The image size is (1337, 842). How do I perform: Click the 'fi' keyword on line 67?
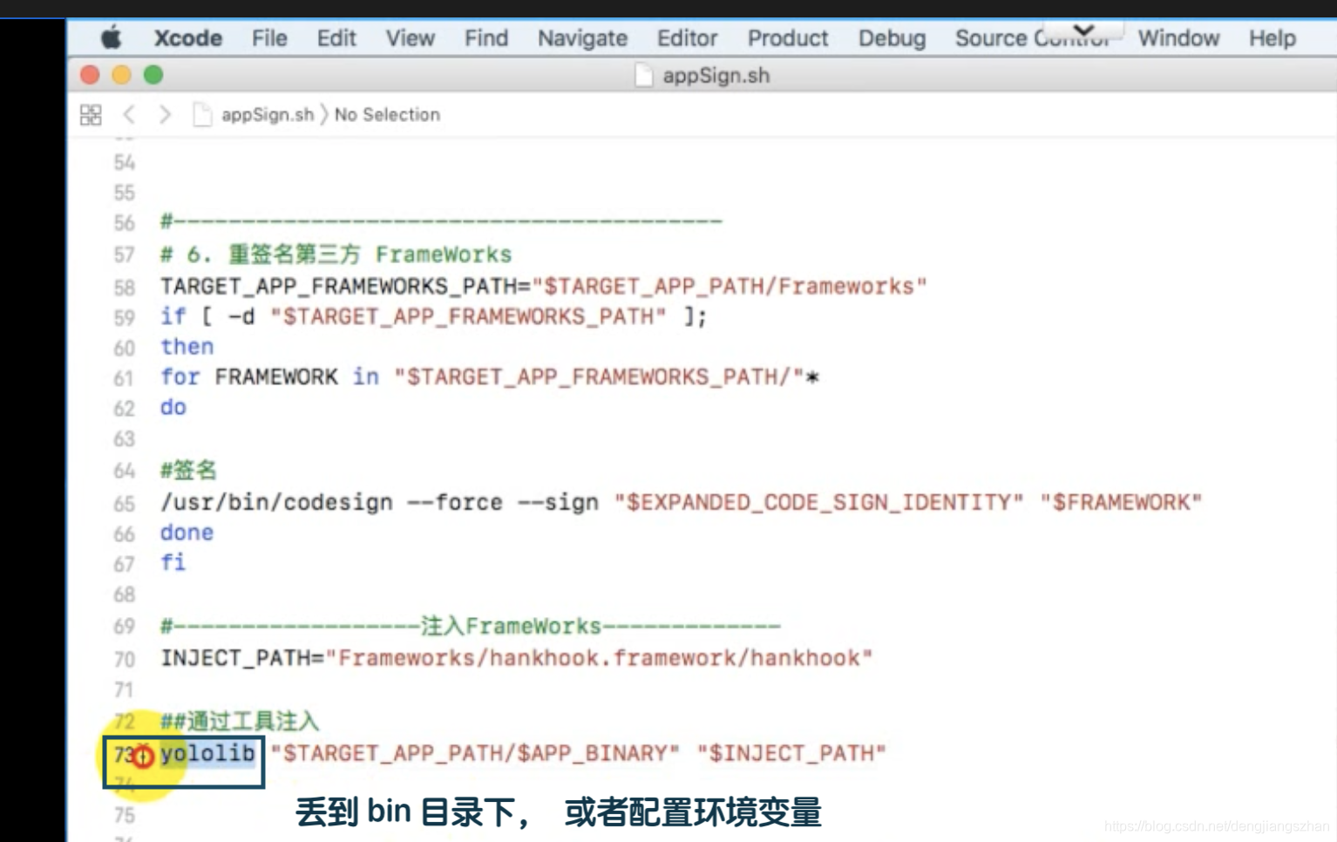pos(173,562)
